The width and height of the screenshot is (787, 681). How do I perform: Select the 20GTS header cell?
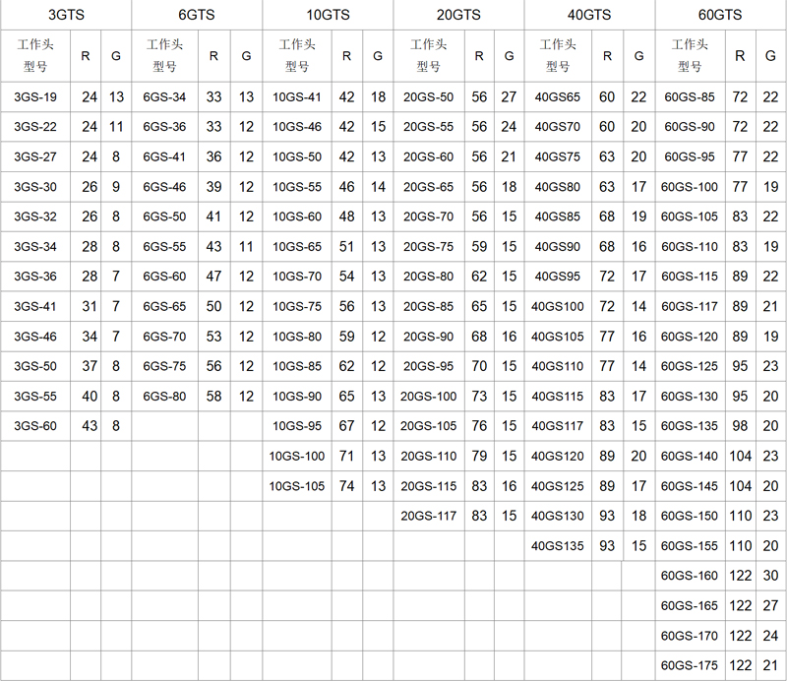click(457, 15)
